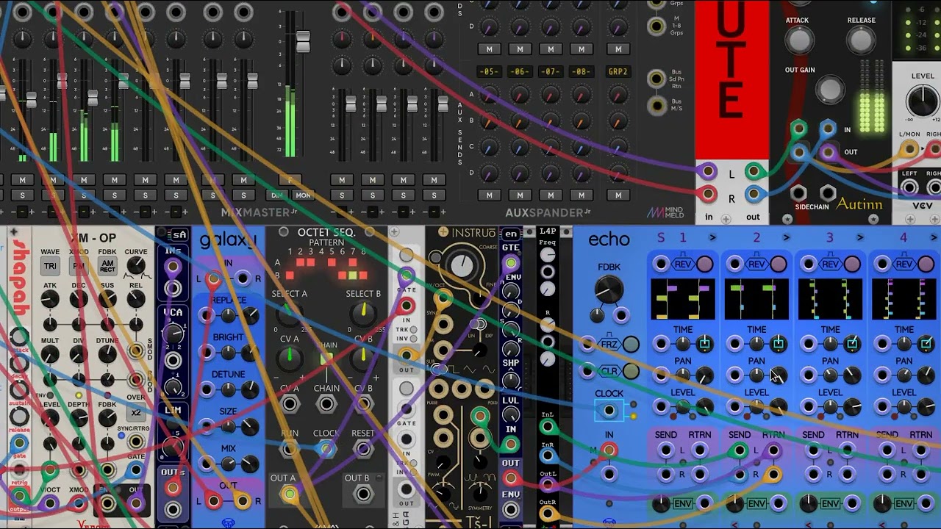The width and height of the screenshot is (941, 529).
Task: Expand the arrow next to tap 1
Action: point(712,237)
